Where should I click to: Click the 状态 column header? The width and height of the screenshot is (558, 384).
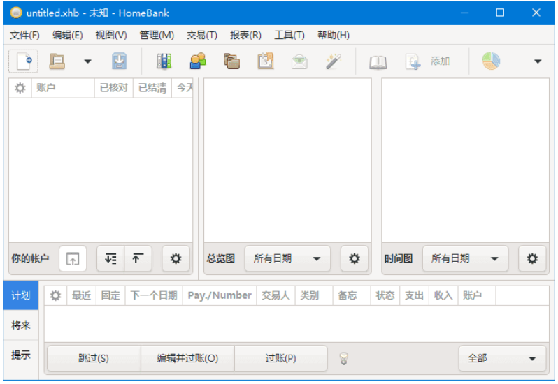[x=385, y=295]
